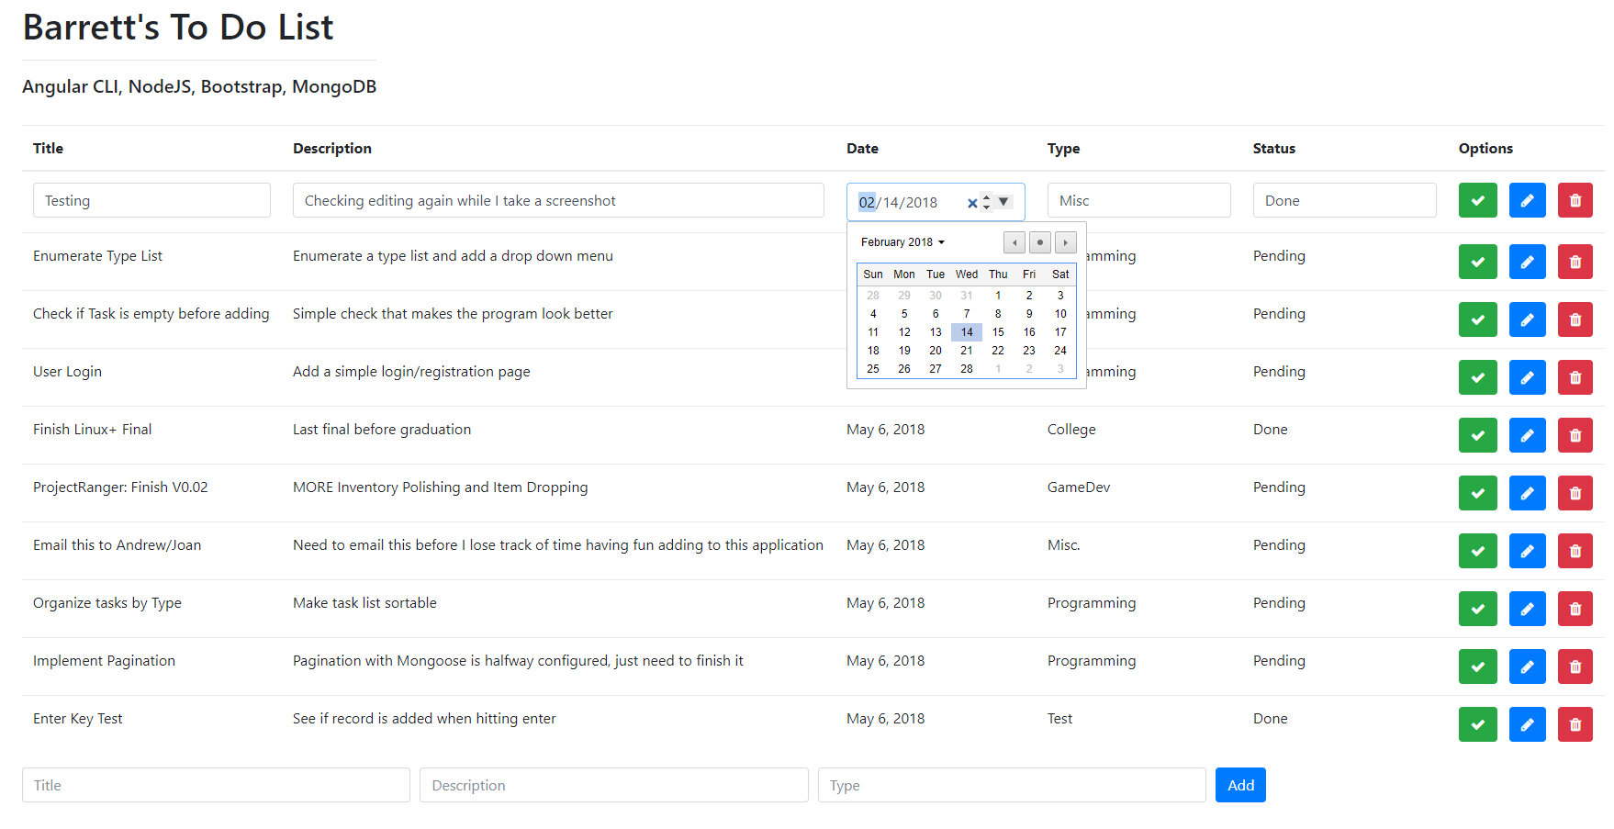Click the Options column header
The height and width of the screenshot is (829, 1614).
coord(1485,149)
